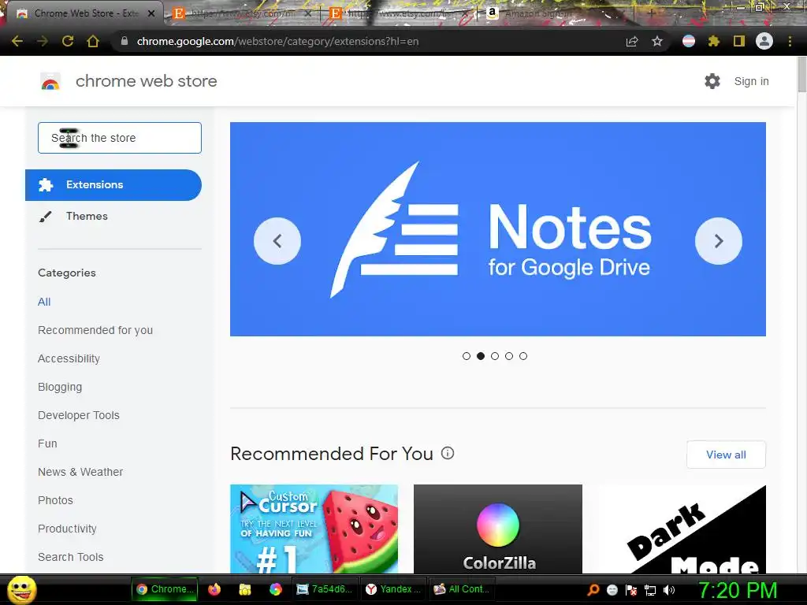Viewport: 807px width, 605px height.
Task: Open the 7a54d6 taskbar window
Action: (325, 589)
